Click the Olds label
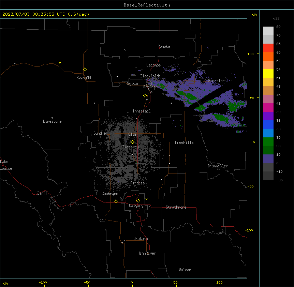Viewport: 294px width, 287px height. [132, 134]
